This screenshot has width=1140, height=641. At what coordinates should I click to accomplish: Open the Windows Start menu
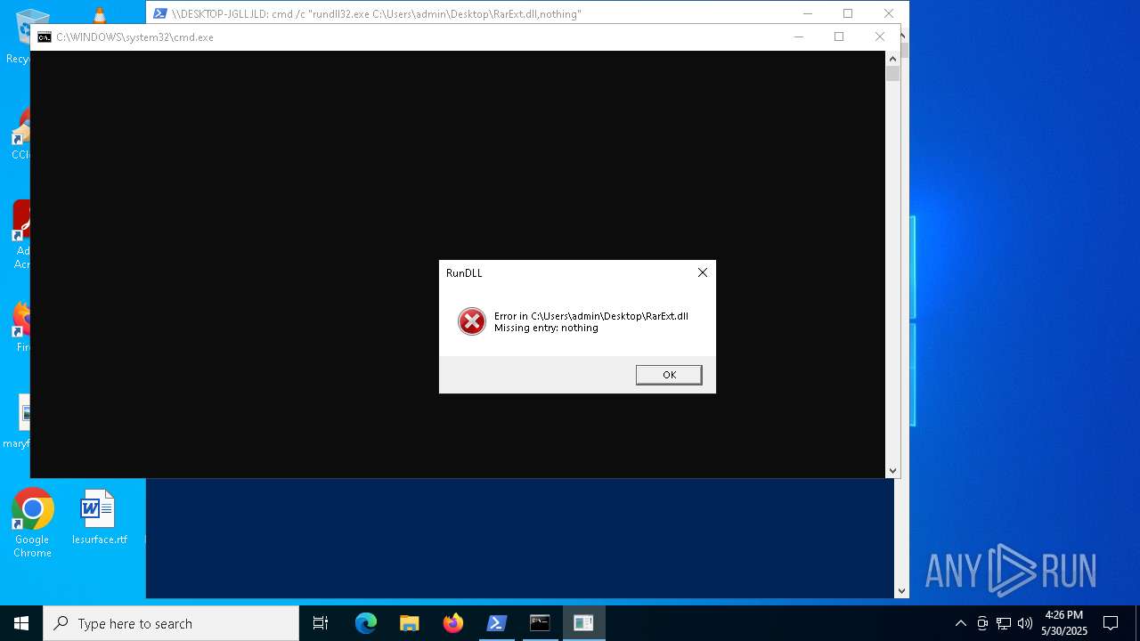pos(21,623)
